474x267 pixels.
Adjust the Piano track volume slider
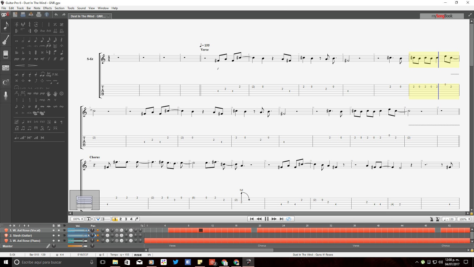(x=77, y=241)
